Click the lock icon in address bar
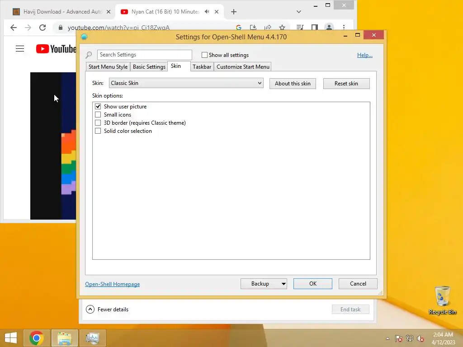463x347 pixels. [x=61, y=28]
